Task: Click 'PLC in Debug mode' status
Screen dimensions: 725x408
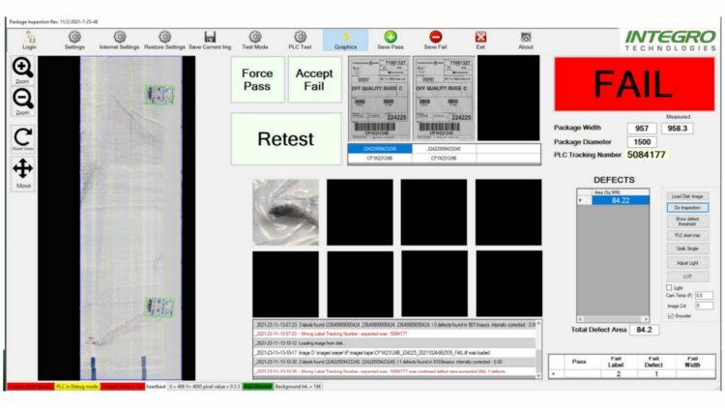Action: click(76, 387)
